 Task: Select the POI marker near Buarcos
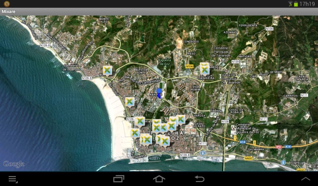(108, 71)
